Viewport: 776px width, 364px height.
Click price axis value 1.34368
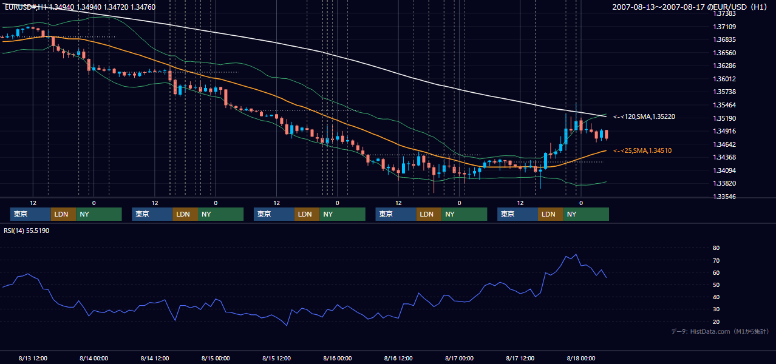724,157
